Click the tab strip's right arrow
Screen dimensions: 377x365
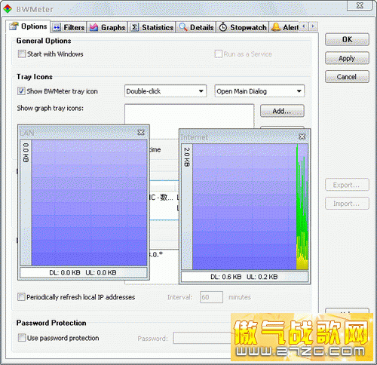pyautogui.click(x=313, y=26)
